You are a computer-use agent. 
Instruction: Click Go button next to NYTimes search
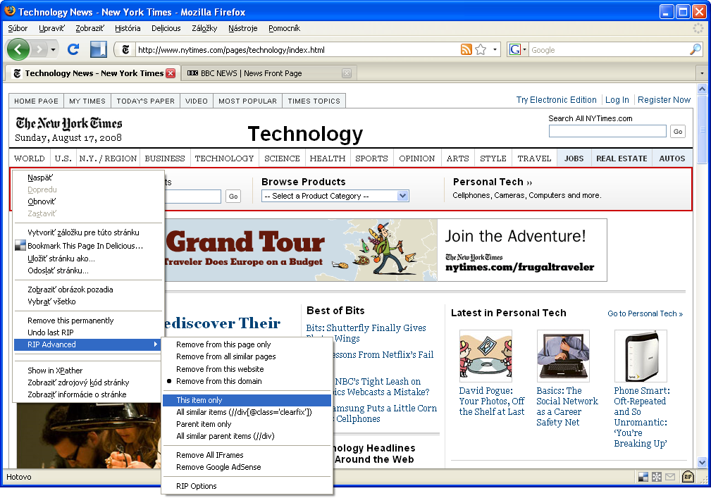point(677,132)
